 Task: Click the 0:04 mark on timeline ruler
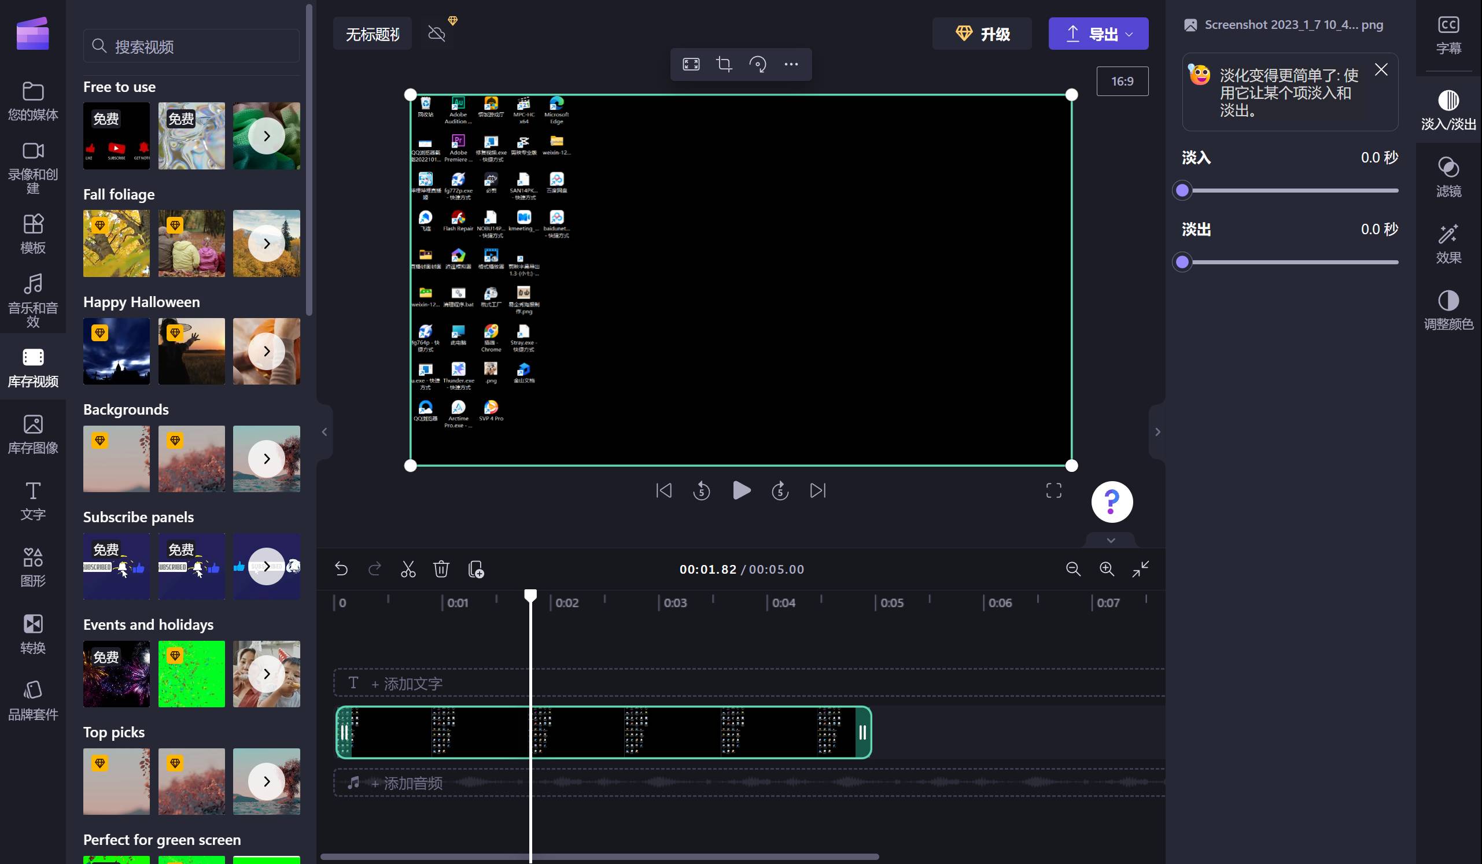[783, 603]
